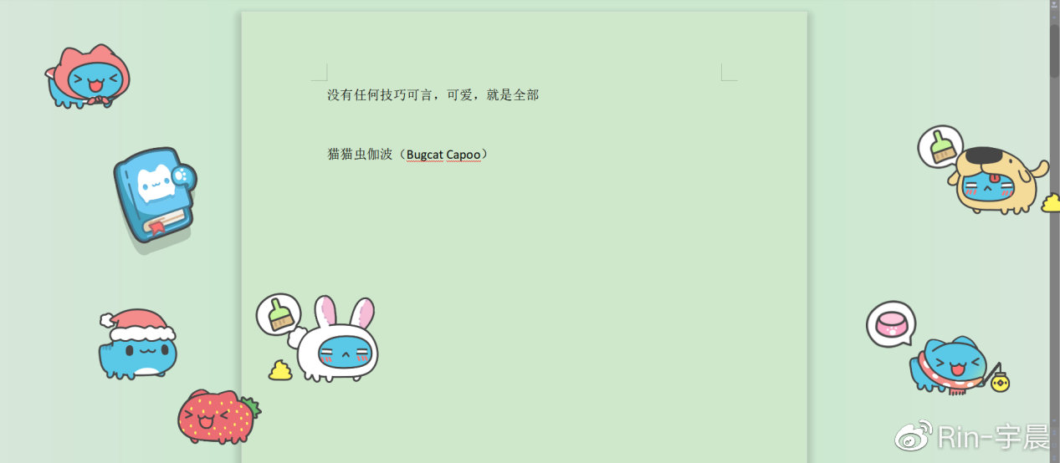1060x463 pixels.
Task: Click the underlined word Bugcat
Action: (424, 155)
